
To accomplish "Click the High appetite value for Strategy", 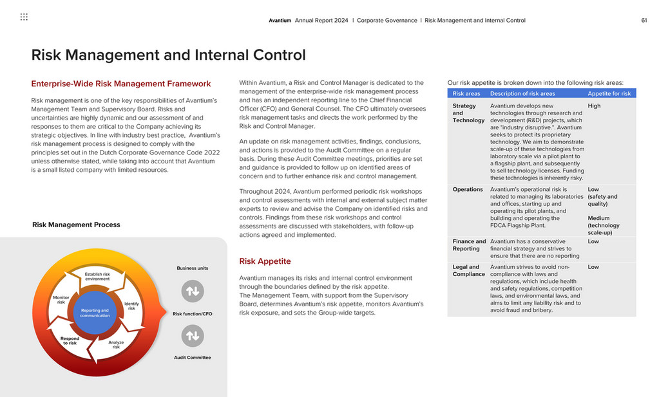I will click(594, 106).
